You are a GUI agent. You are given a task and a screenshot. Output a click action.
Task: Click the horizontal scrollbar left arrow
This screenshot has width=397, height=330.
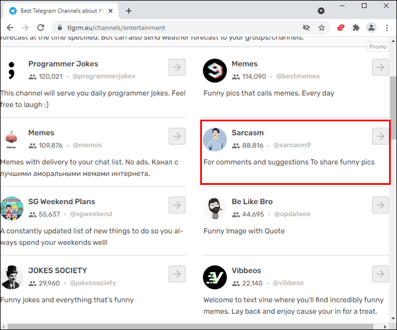3,327
